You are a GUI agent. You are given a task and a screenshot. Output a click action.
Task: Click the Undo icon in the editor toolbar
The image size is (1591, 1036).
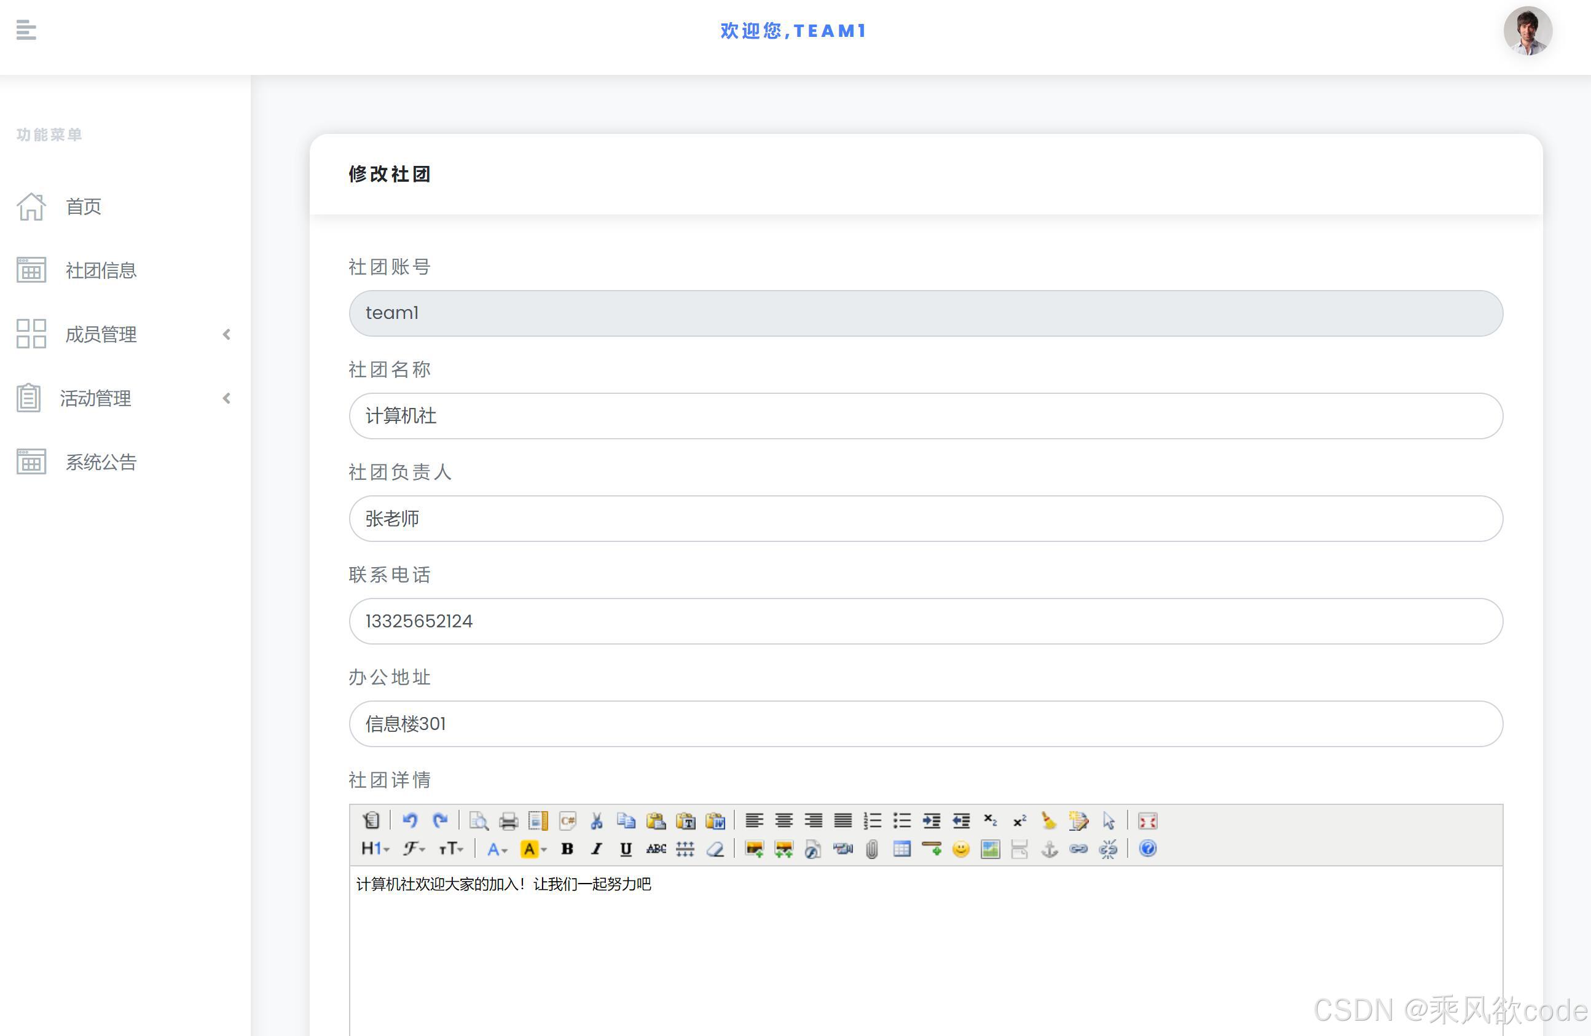(411, 821)
